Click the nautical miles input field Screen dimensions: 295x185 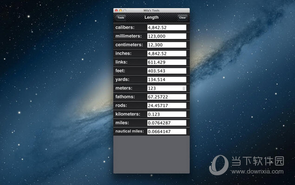click(167, 131)
